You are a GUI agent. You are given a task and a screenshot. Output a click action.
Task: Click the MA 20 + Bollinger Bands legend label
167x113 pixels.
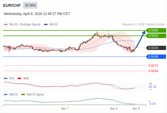[25, 25]
